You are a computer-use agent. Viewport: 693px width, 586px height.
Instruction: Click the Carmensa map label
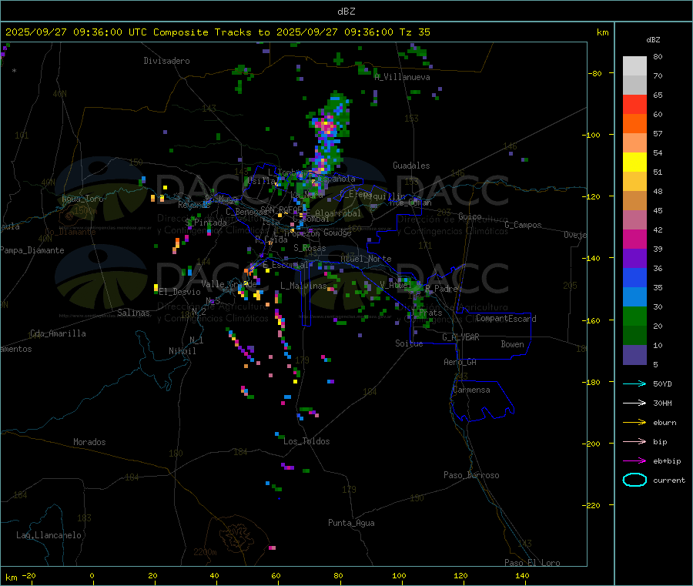471,390
